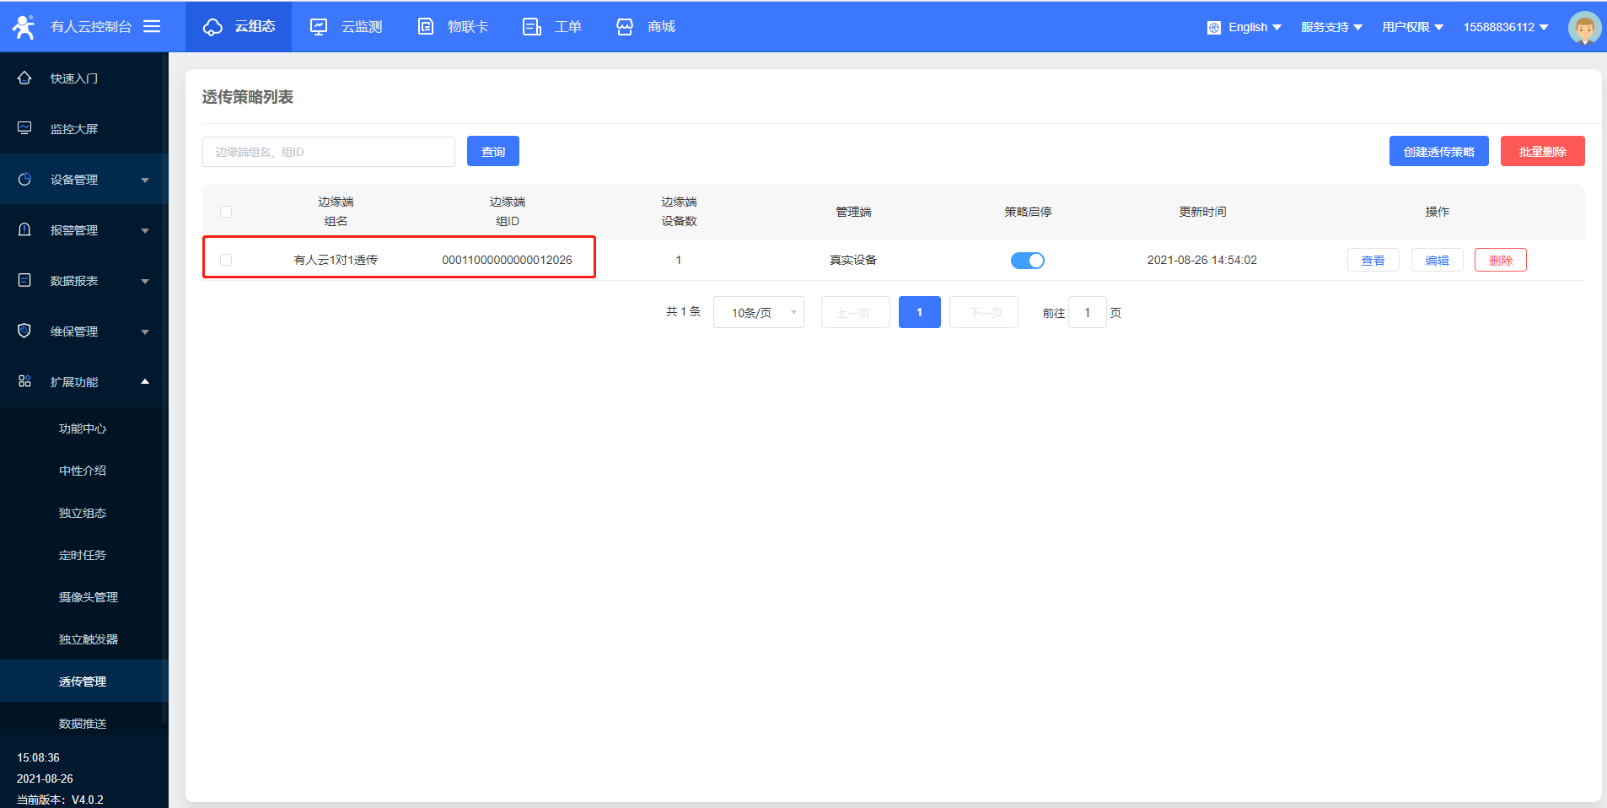Click the 物联卡 SIM card icon
The height and width of the screenshot is (808, 1607).
click(x=426, y=27)
